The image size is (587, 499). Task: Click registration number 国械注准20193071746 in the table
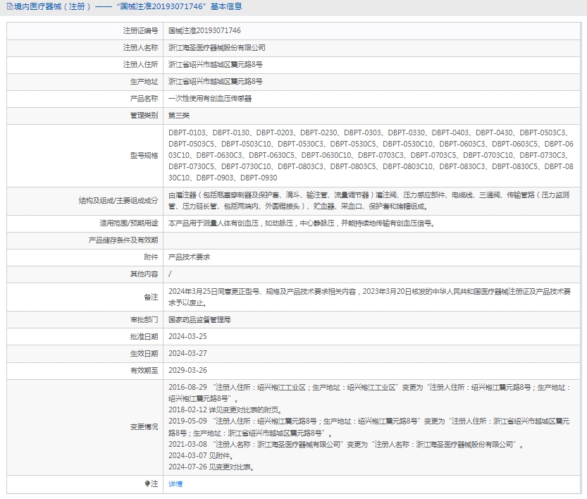click(x=204, y=31)
